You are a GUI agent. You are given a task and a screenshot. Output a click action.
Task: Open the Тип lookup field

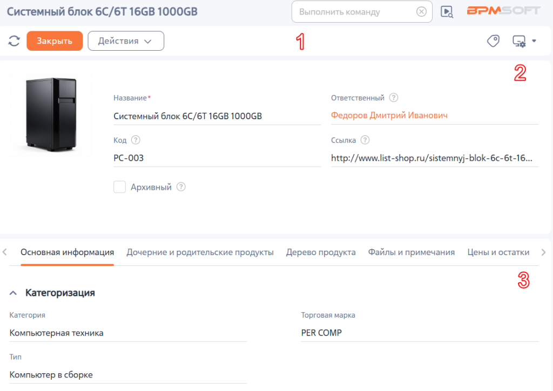128,374
